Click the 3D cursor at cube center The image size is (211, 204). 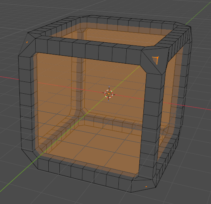108,94
